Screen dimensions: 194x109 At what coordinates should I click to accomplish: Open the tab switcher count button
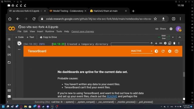[x=173, y=19]
